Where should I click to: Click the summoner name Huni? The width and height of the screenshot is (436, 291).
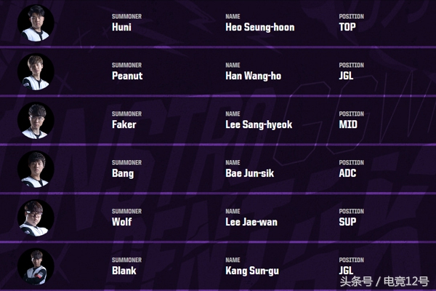(122, 27)
